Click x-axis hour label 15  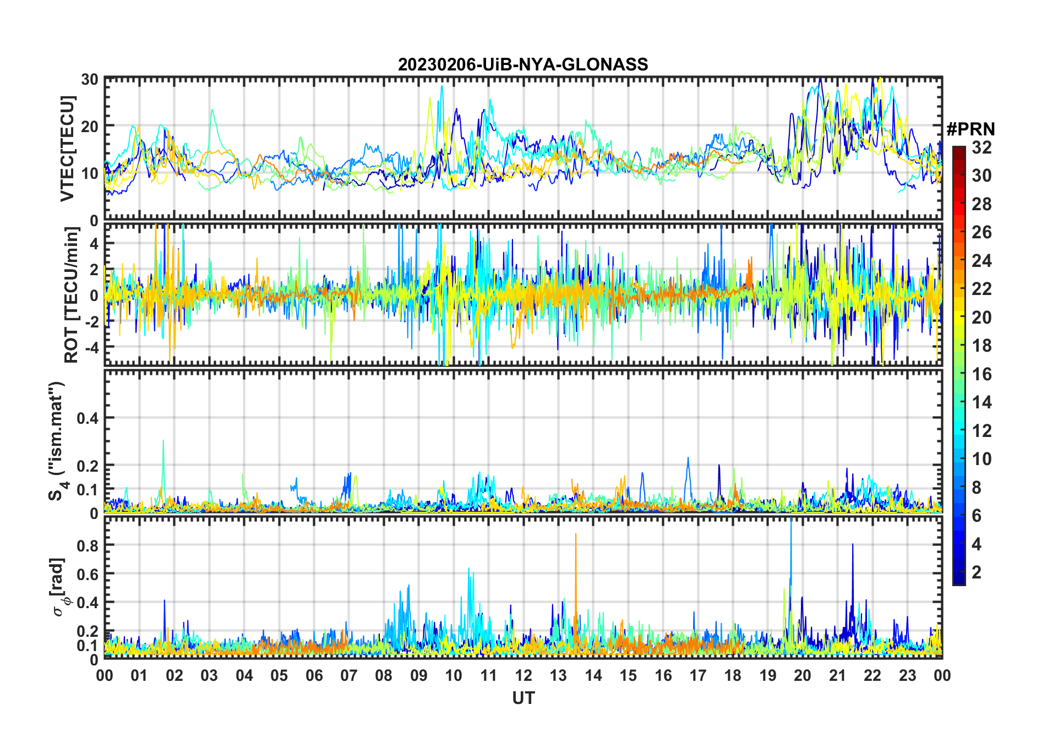pos(628,675)
